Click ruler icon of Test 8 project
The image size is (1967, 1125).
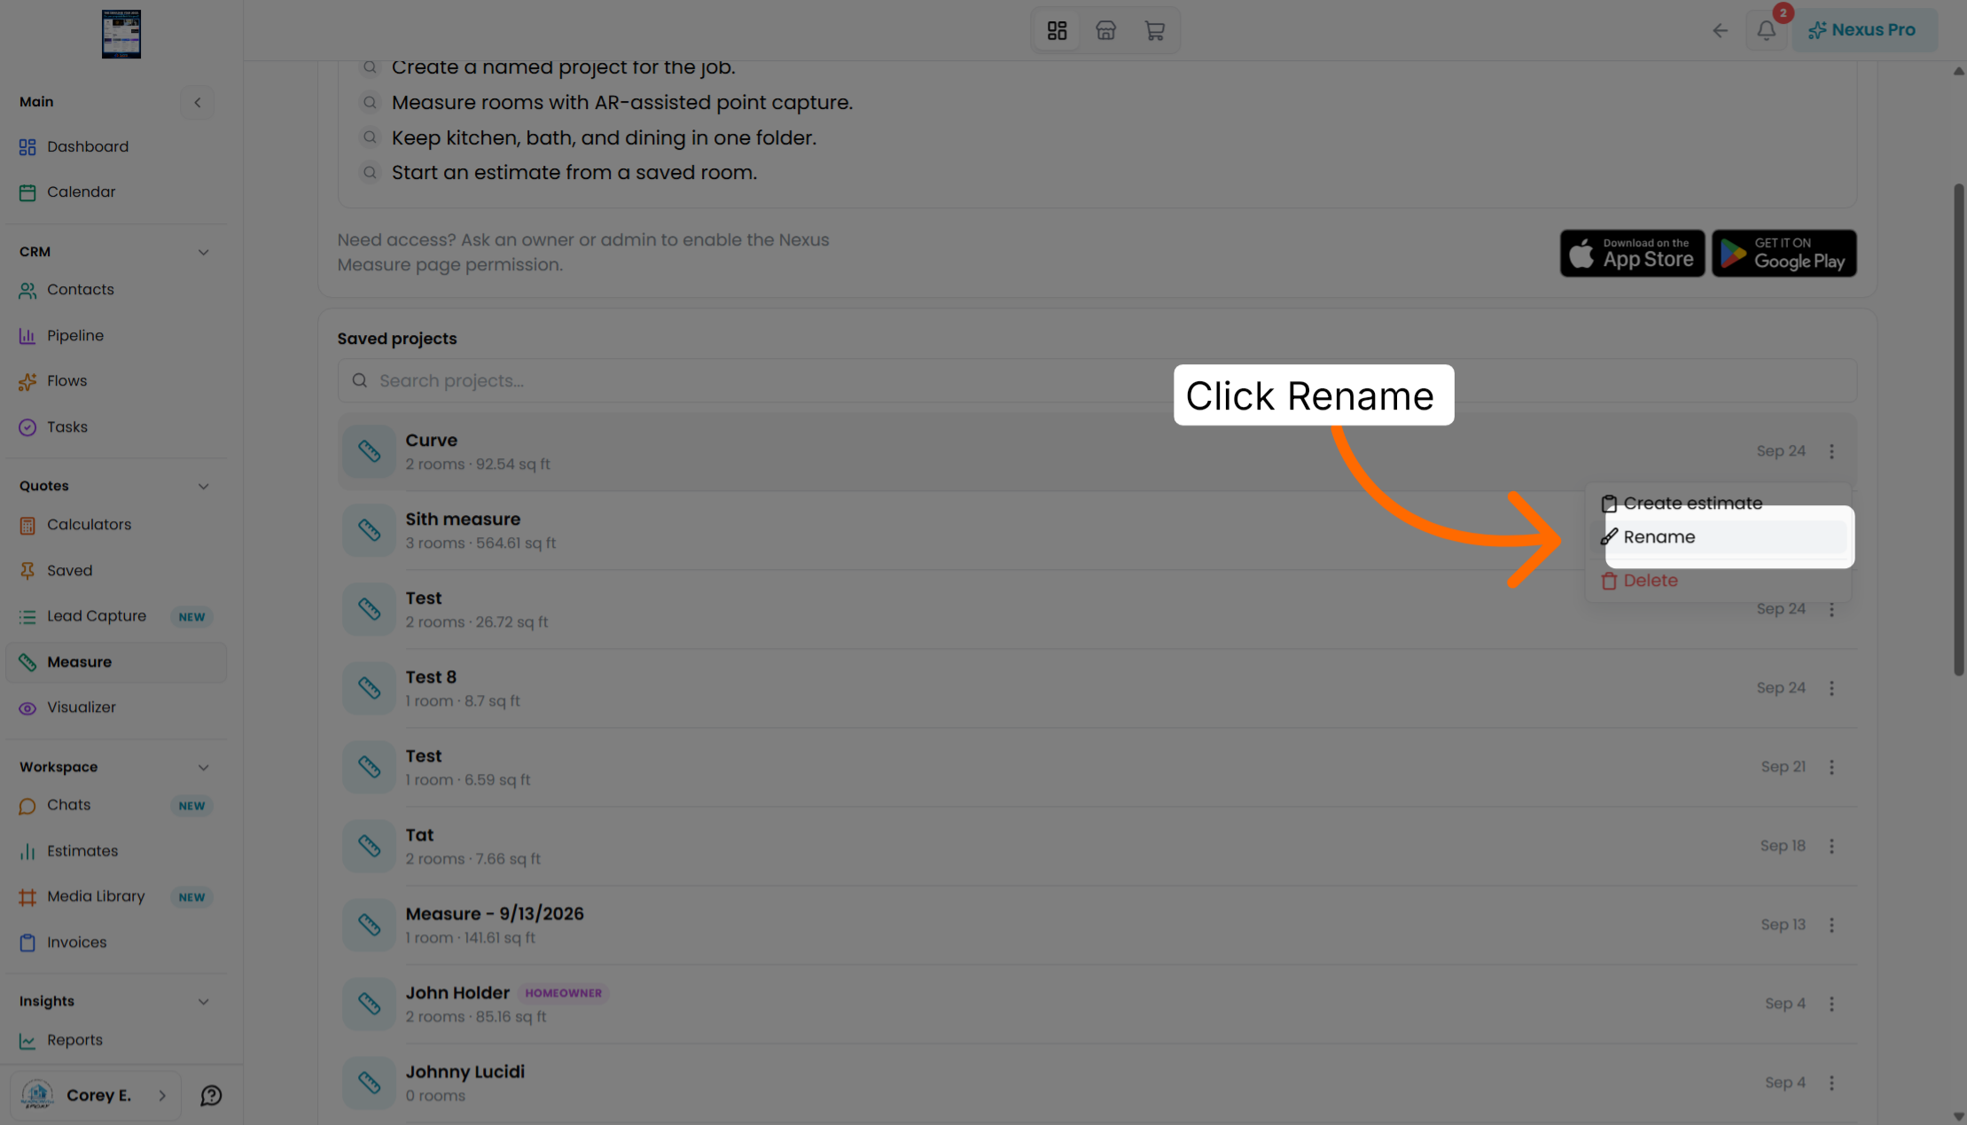click(369, 688)
